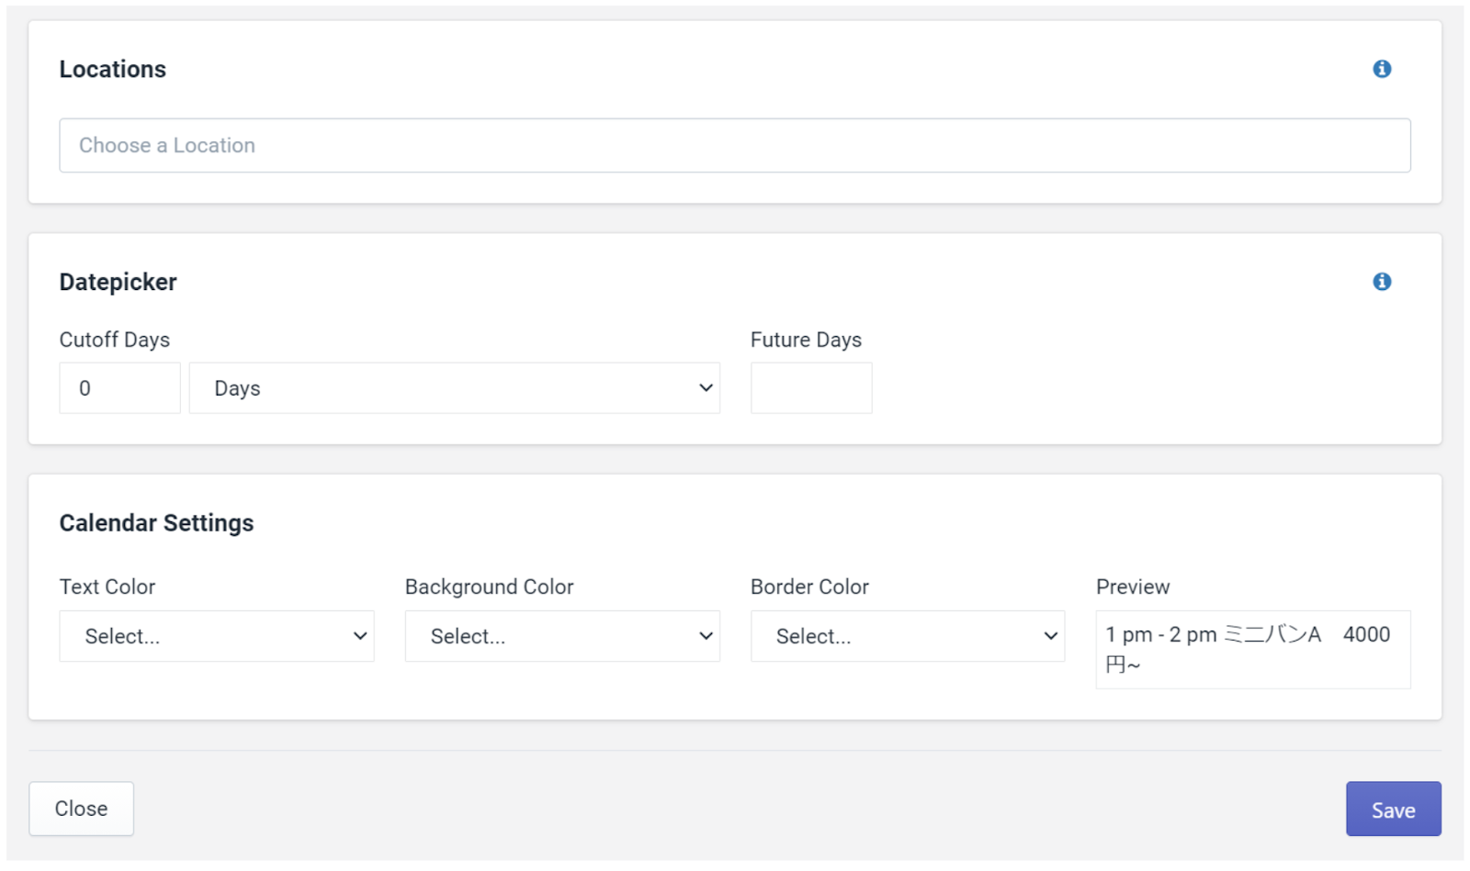Image resolution: width=1470 pixels, height=871 pixels.
Task: Click the Cutoff Days label
Action: (115, 340)
